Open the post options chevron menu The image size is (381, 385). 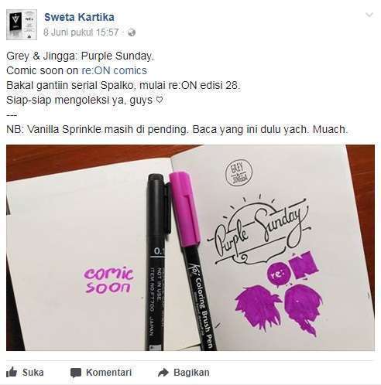pos(369,15)
